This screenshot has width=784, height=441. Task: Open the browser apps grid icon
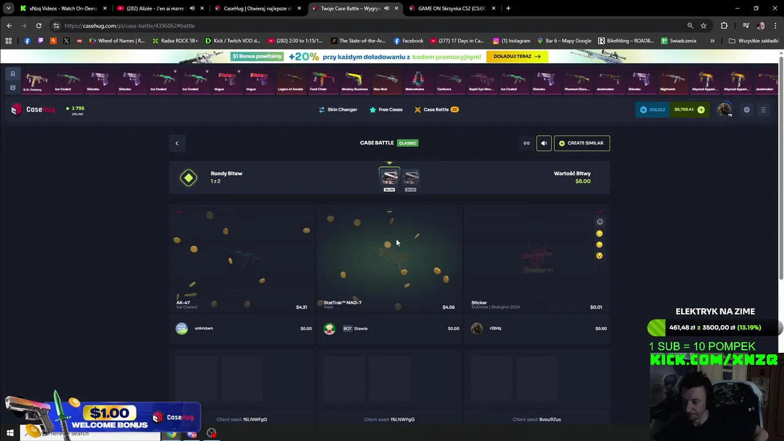[9, 41]
